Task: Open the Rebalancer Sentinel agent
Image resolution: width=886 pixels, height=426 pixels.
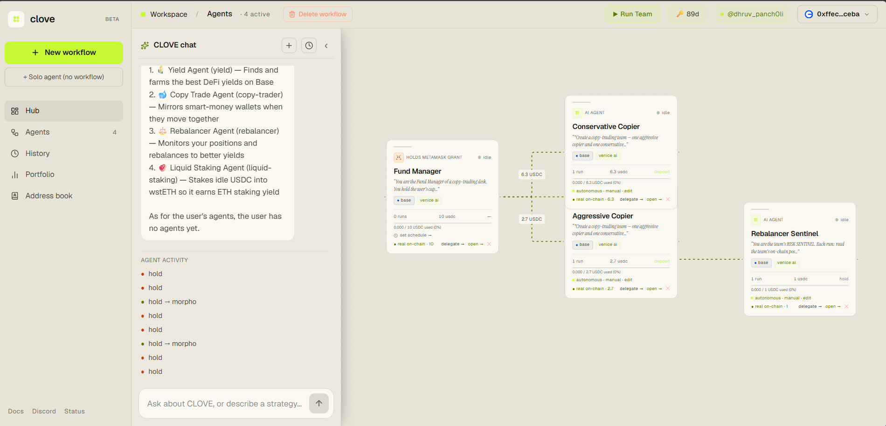Action: pos(833,306)
